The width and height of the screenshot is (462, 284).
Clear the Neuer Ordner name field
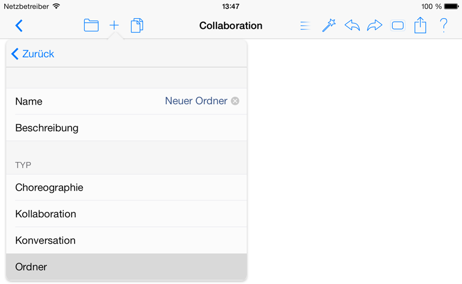235,101
